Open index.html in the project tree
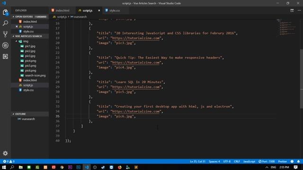 [x=30, y=80]
